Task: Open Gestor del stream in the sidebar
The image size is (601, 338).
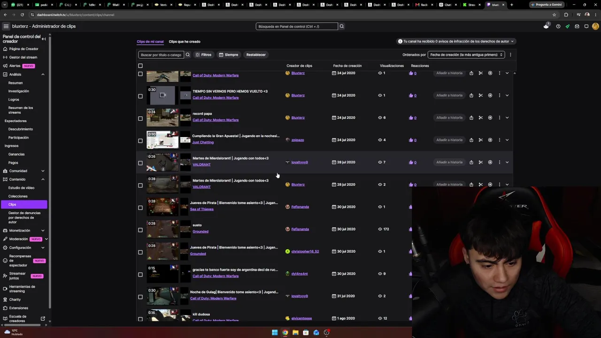Action: pyautogui.click(x=23, y=57)
